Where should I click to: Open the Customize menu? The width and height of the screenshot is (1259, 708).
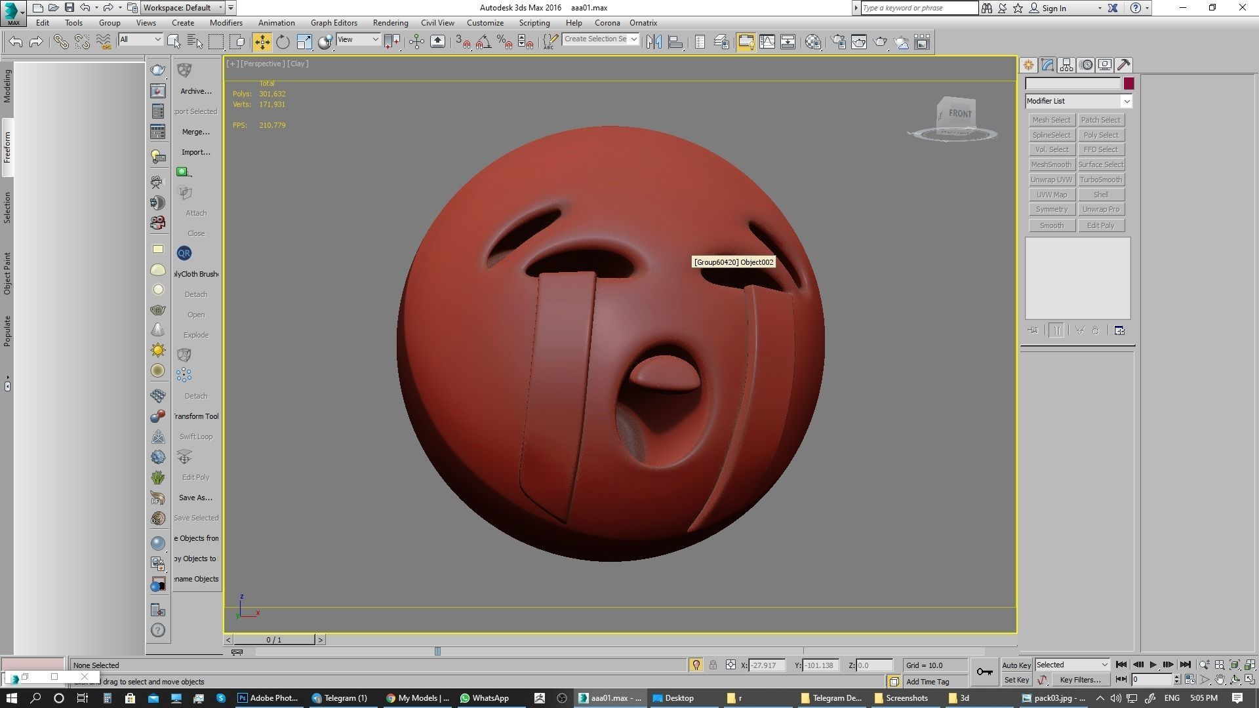[x=485, y=22]
